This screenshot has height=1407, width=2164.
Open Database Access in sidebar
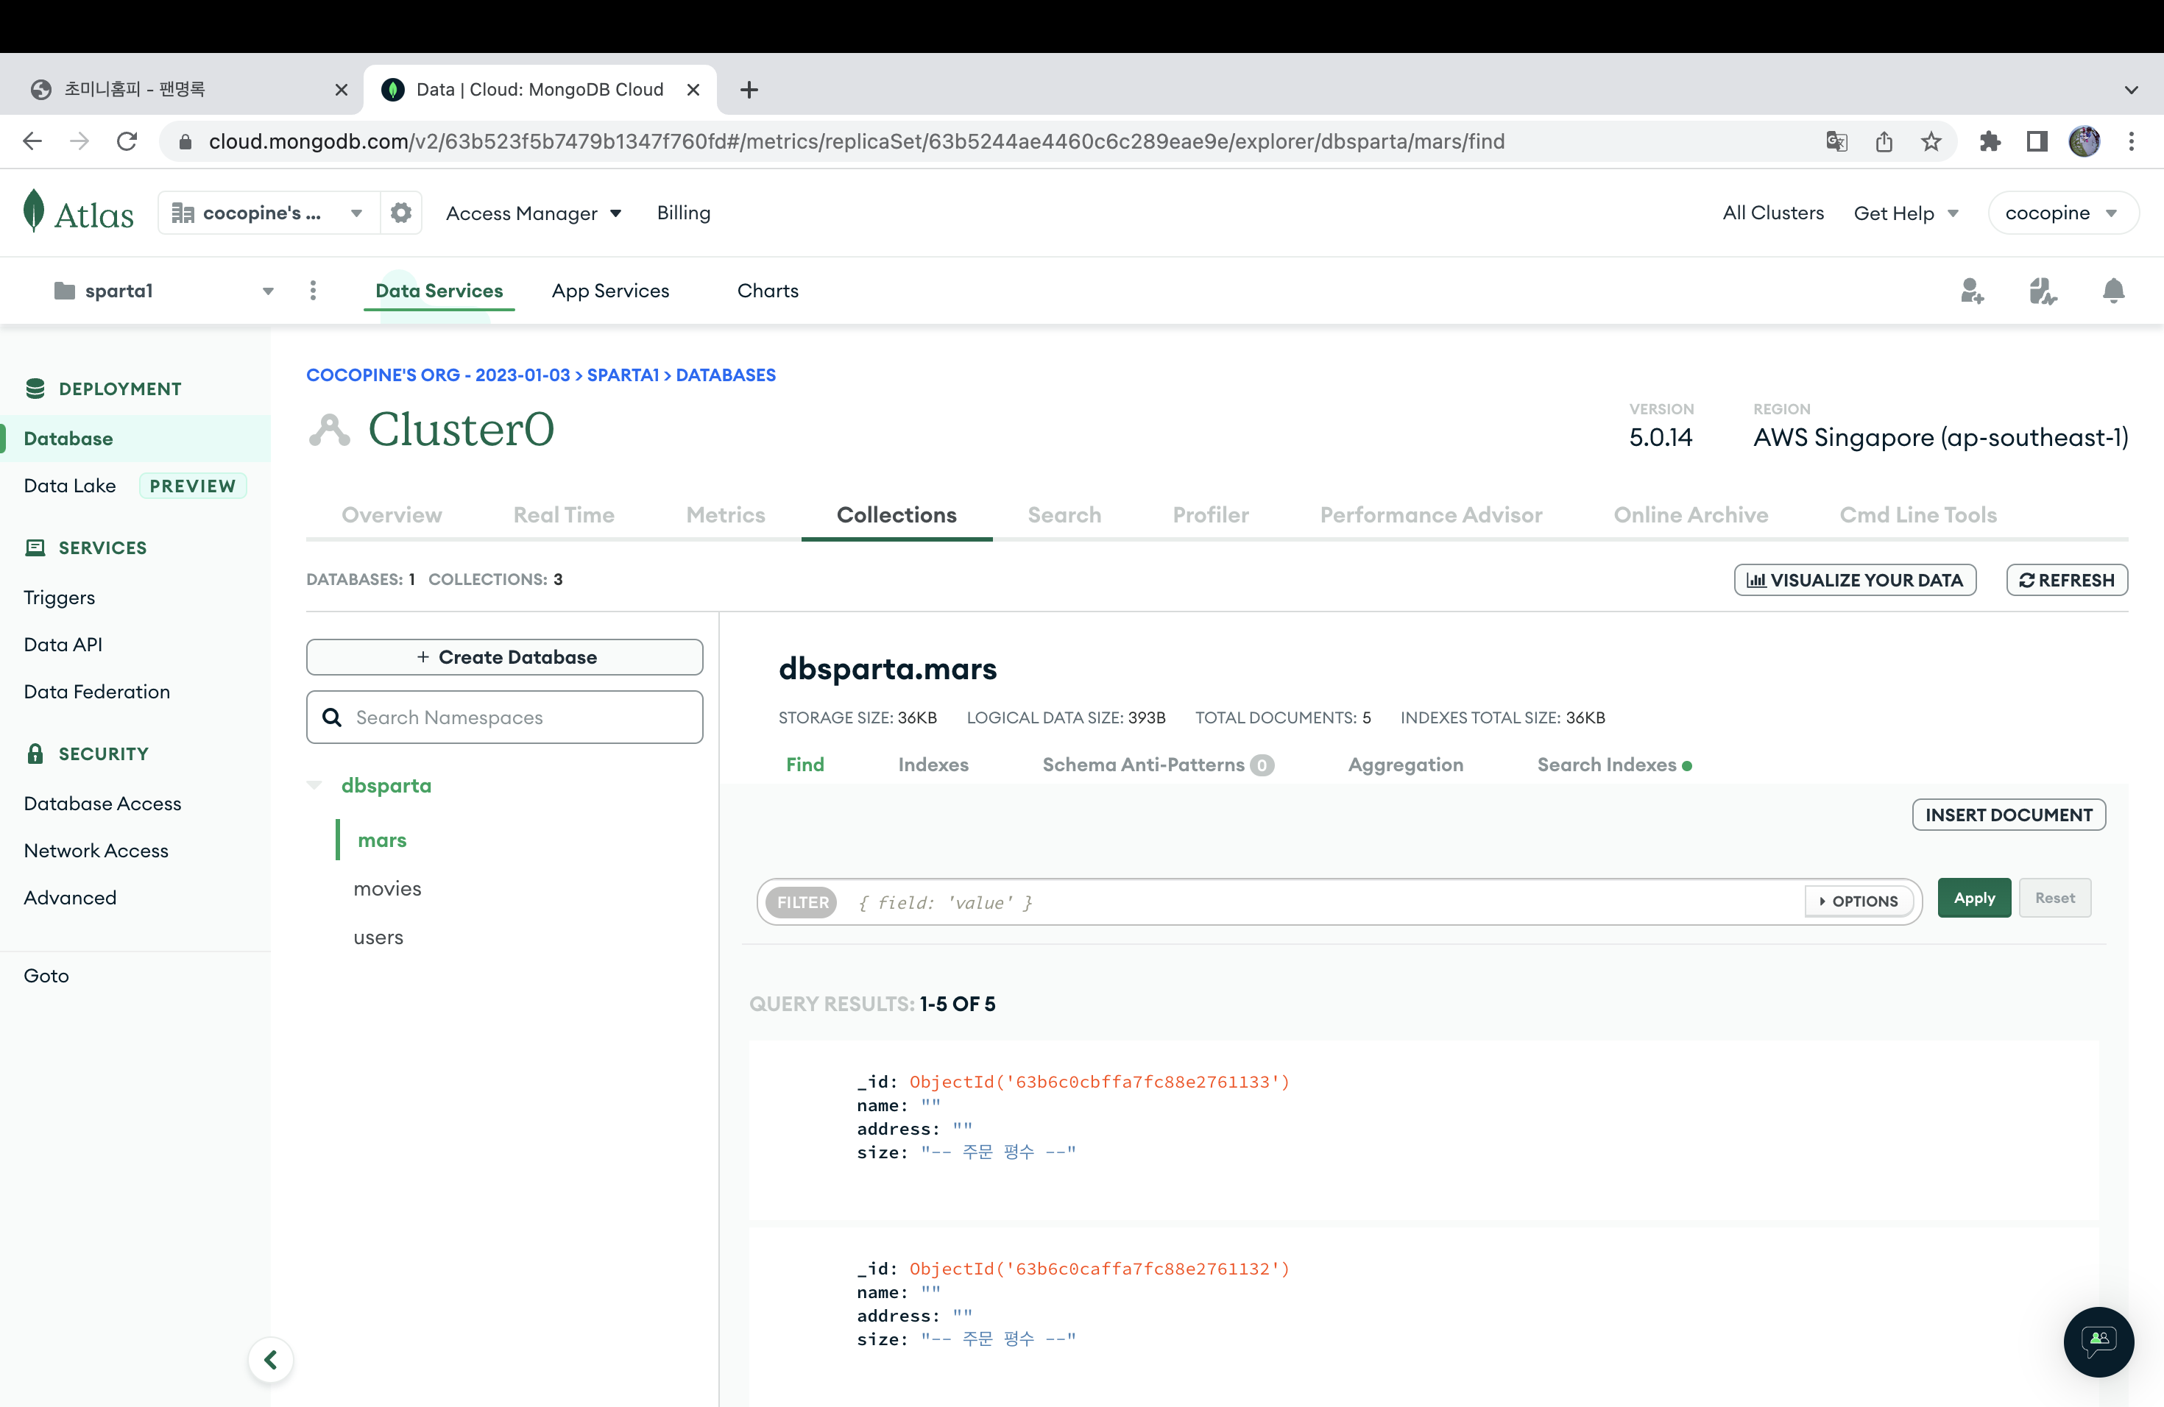103,803
